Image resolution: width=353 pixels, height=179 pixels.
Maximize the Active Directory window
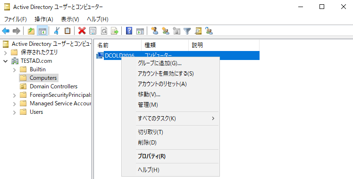click(x=322, y=7)
